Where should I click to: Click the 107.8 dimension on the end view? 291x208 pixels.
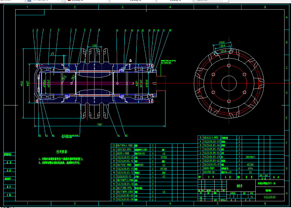coord(223,51)
